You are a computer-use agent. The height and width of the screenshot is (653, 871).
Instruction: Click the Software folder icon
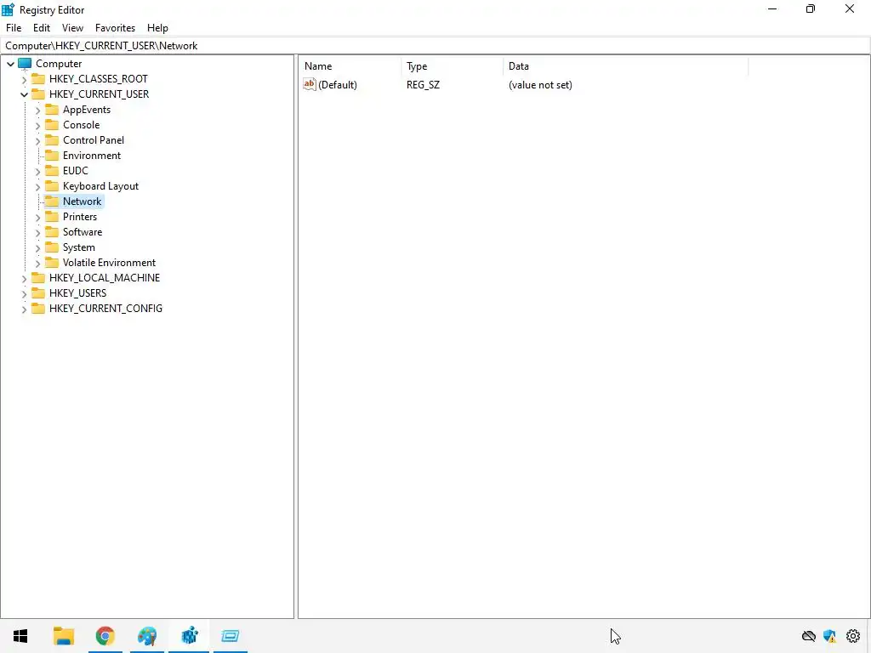(52, 231)
